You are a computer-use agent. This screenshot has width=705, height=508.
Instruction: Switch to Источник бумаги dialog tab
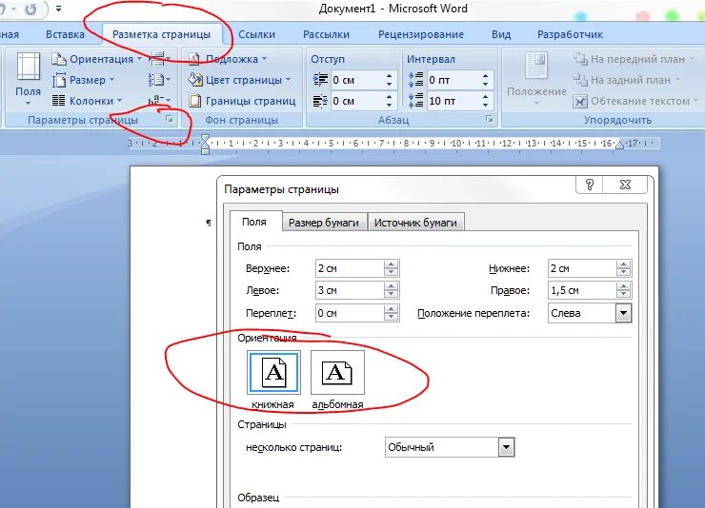415,223
